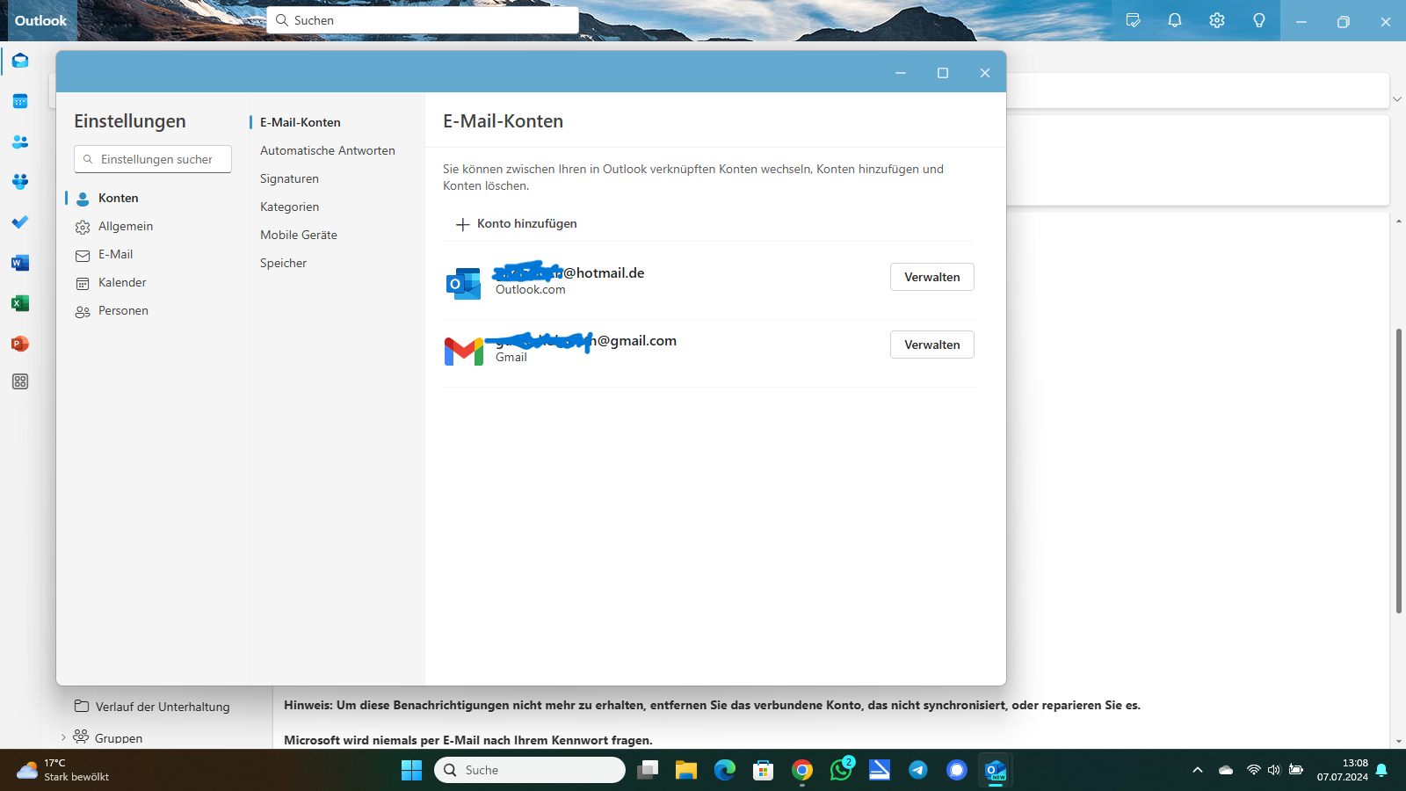Viewport: 1406px width, 791px height.
Task: Click the OneDrive cloud tray icon
Action: pyautogui.click(x=1226, y=770)
